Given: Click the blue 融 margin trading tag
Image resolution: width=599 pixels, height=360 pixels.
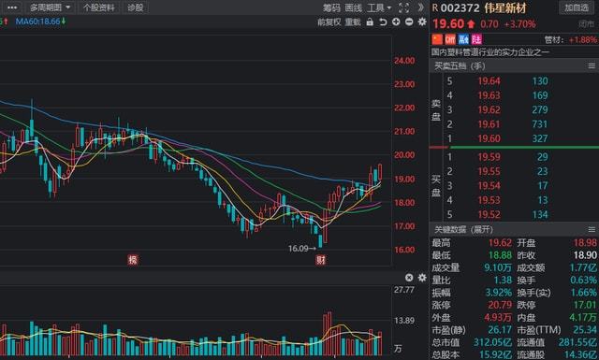Looking at the screenshot, I should pyautogui.click(x=463, y=39).
